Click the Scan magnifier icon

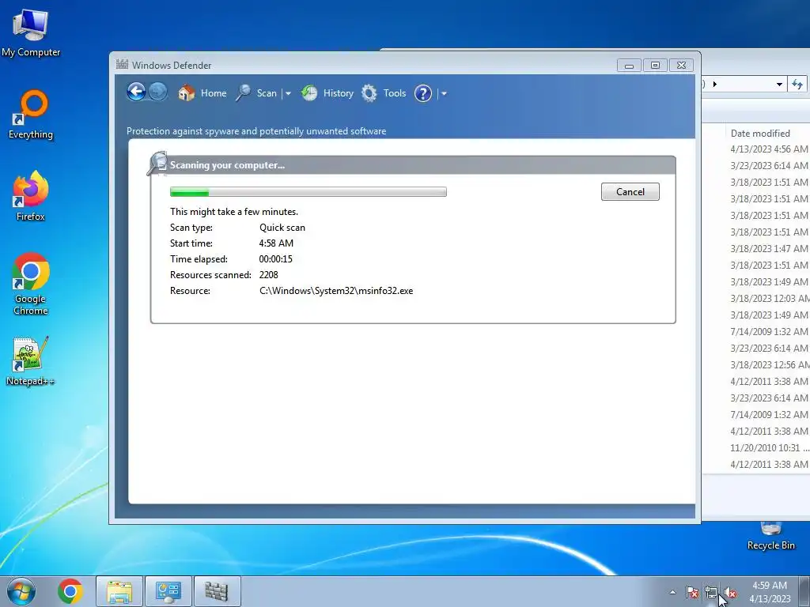pos(244,93)
